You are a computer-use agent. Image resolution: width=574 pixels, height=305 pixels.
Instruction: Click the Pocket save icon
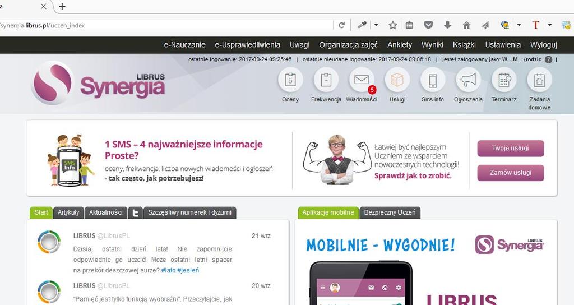pyautogui.click(x=428, y=25)
